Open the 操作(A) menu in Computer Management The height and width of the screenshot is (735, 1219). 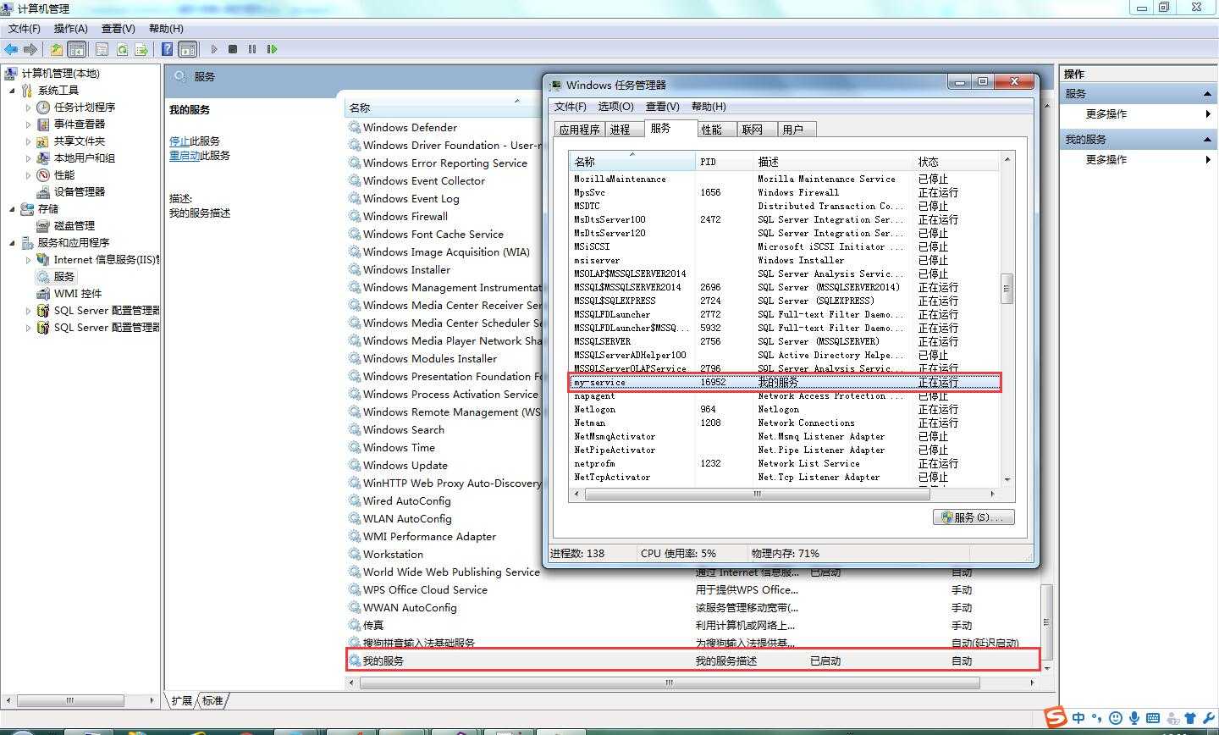pyautogui.click(x=71, y=28)
